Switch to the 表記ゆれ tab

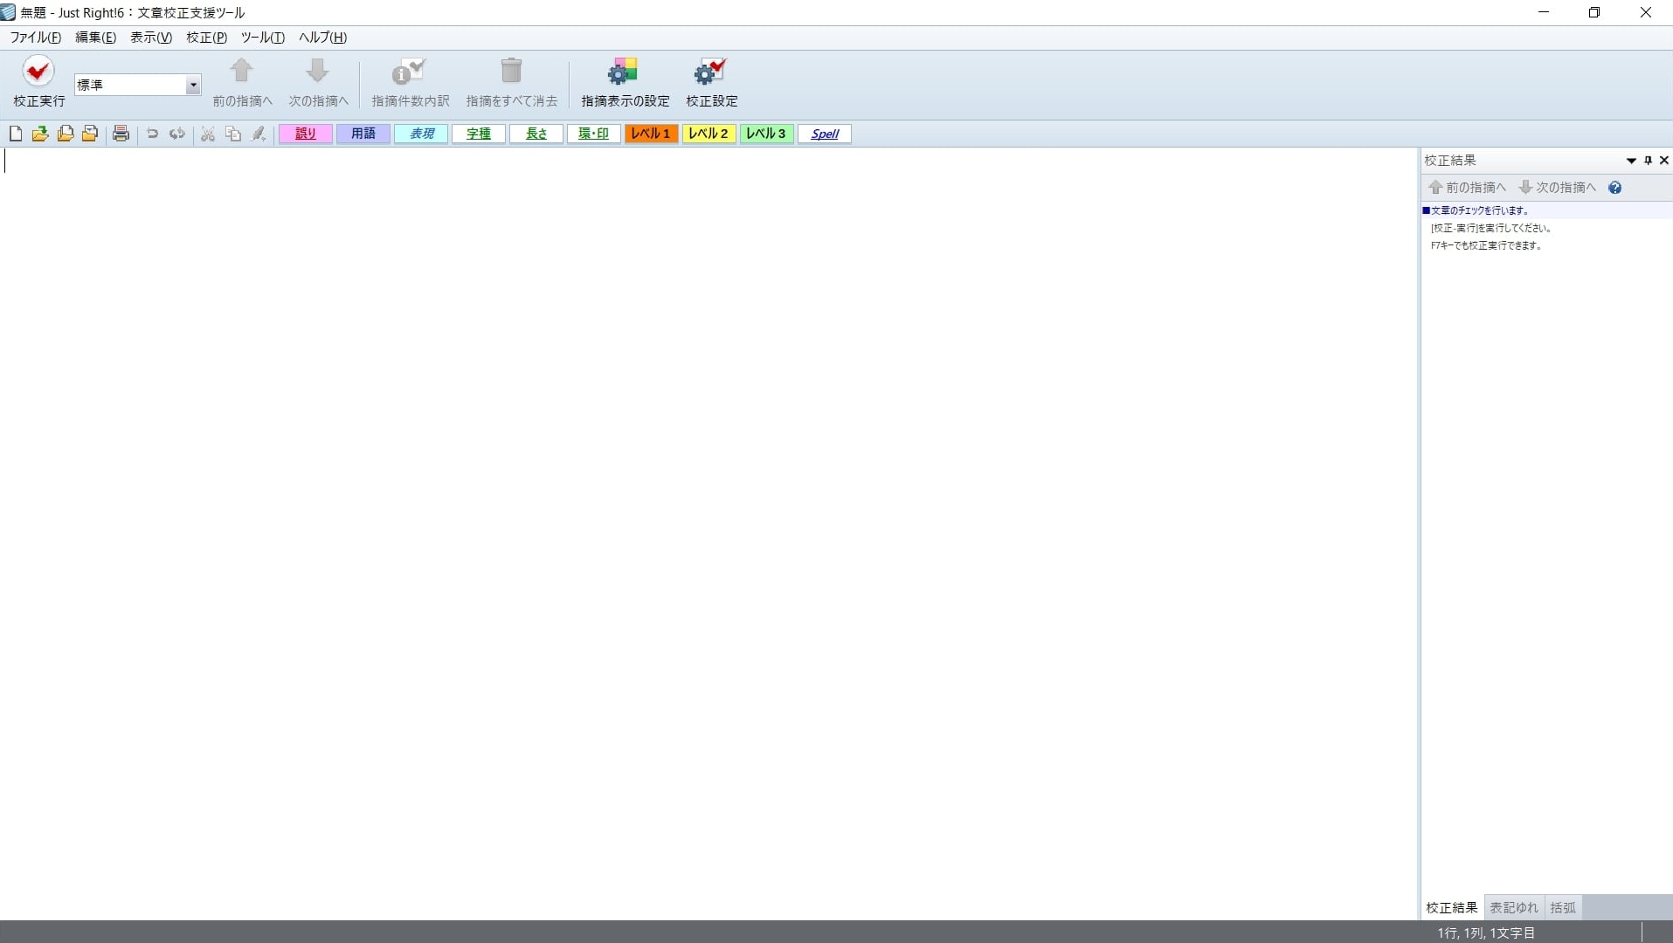(x=1514, y=908)
